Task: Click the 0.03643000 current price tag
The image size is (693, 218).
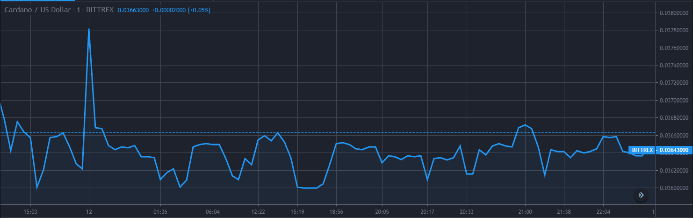Action: point(674,150)
